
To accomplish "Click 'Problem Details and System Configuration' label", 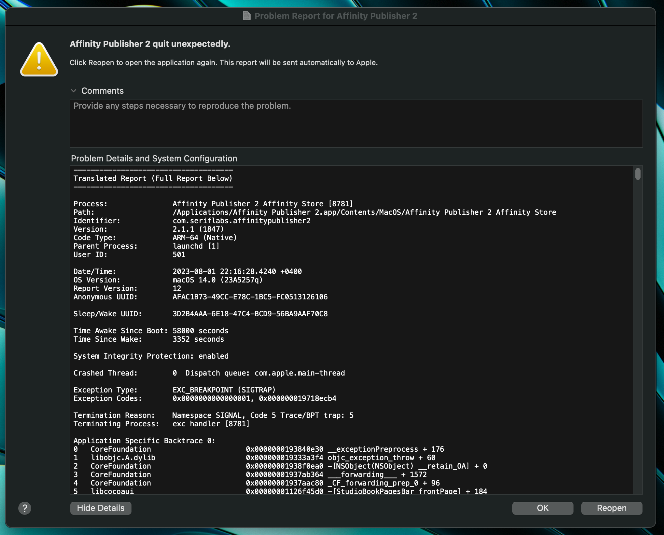I will (154, 158).
